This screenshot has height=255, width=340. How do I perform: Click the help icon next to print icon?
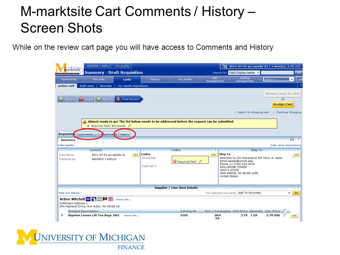coord(298,139)
